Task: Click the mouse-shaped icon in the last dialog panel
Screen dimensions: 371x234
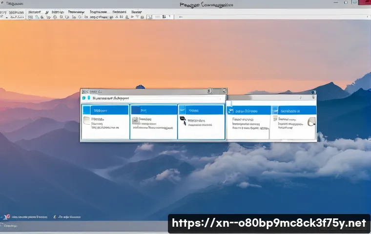Action: pos(311,122)
